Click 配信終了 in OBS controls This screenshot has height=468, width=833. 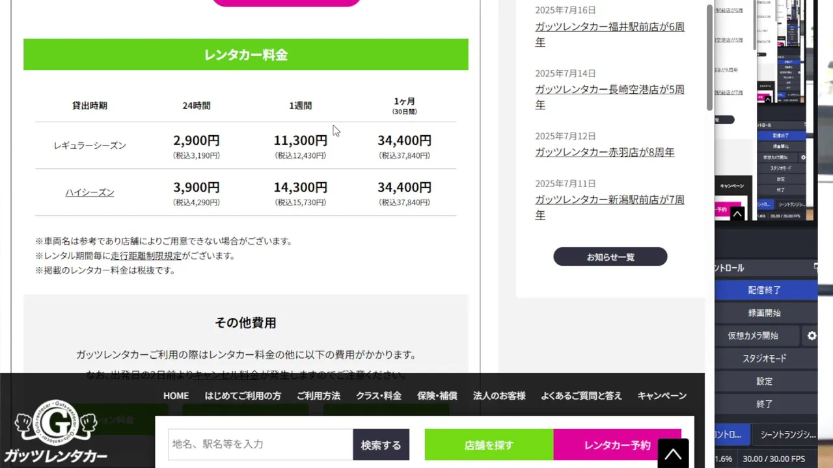click(765, 290)
